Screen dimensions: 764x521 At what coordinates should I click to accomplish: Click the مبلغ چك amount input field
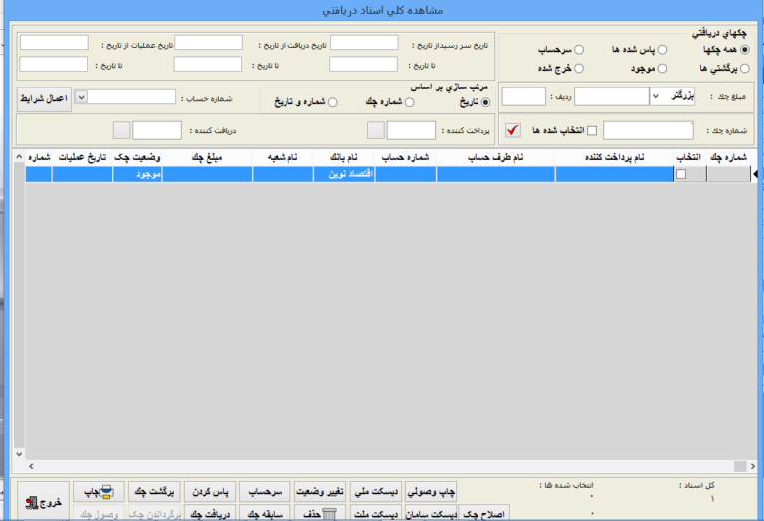point(612,96)
